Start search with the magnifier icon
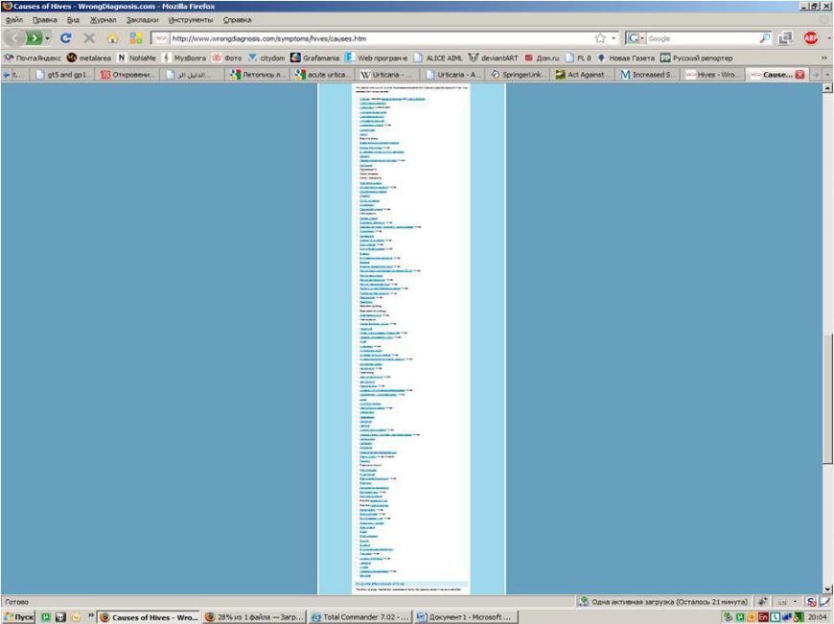The width and height of the screenshot is (834, 624). tap(764, 38)
